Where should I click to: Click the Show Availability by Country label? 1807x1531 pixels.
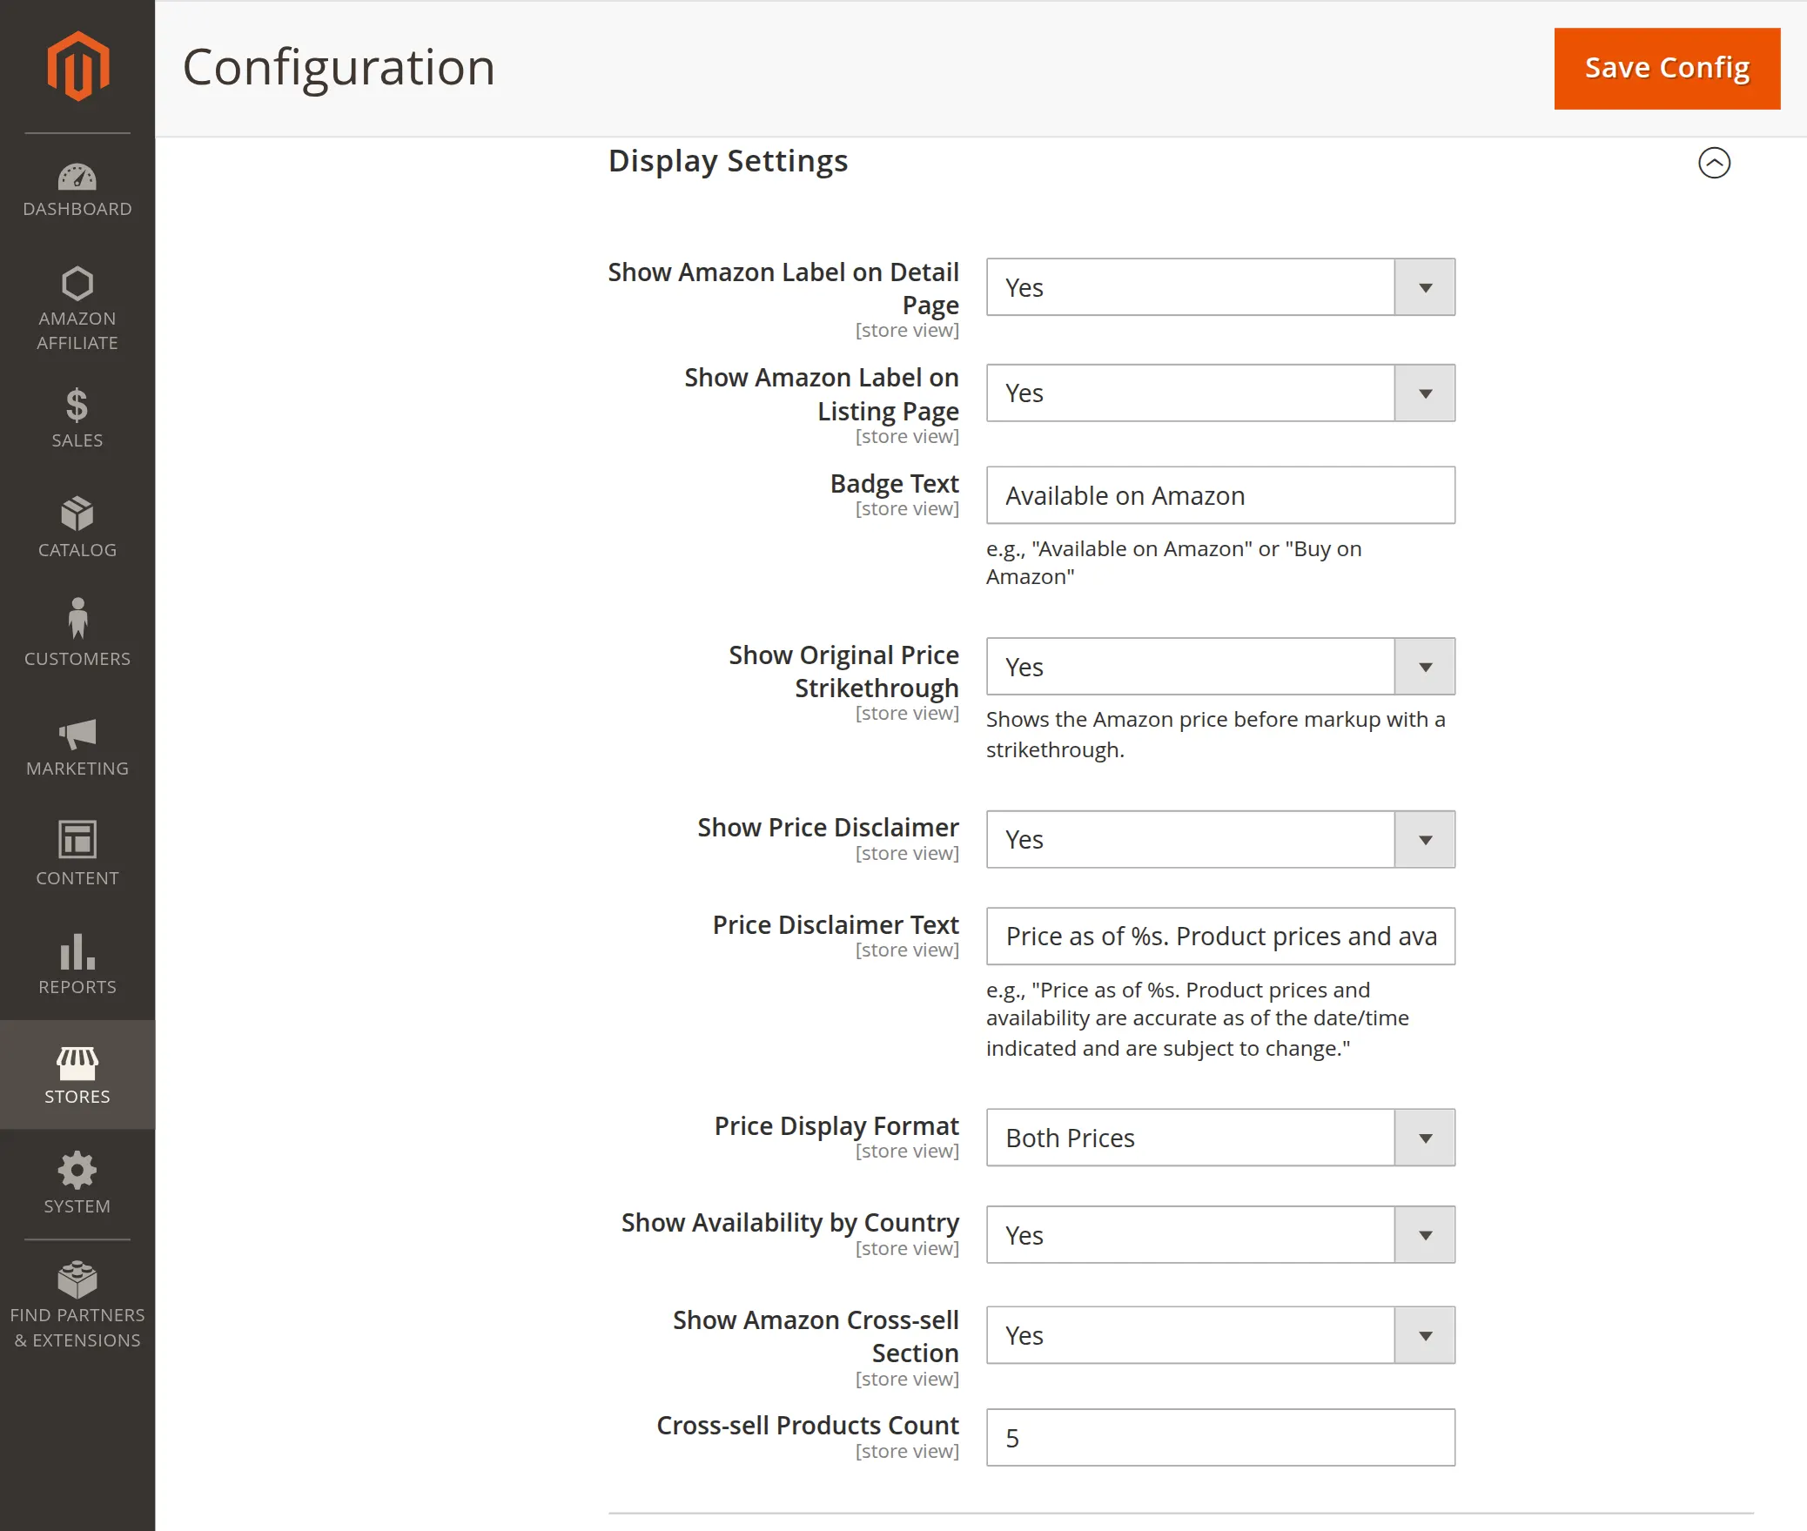click(790, 1223)
